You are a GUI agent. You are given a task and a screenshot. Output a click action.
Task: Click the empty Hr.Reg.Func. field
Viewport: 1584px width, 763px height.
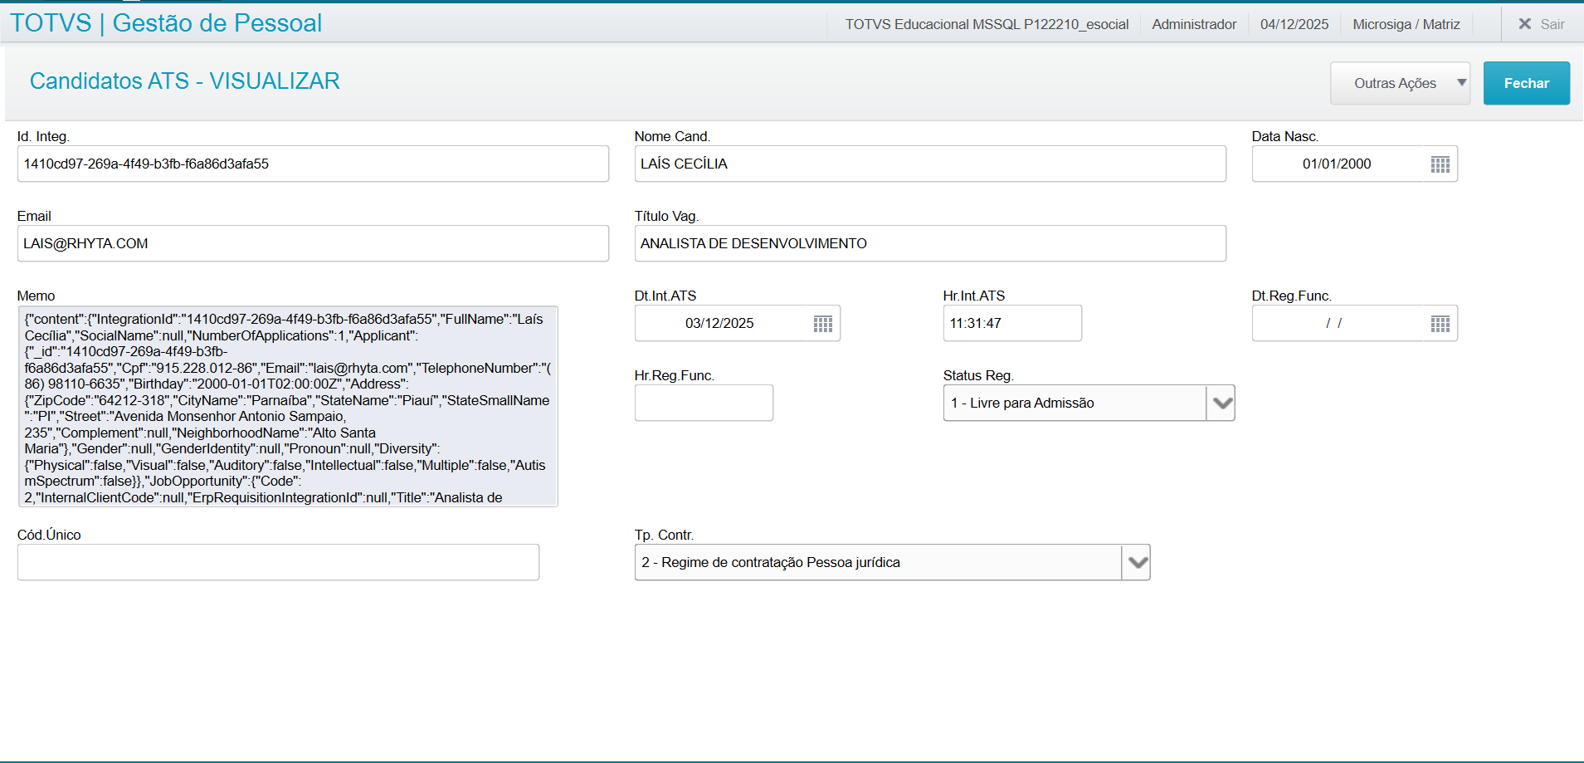pos(704,404)
